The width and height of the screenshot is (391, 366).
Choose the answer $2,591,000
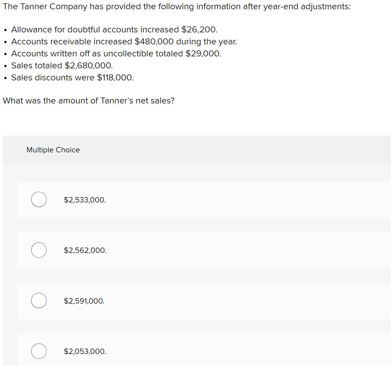(x=84, y=300)
